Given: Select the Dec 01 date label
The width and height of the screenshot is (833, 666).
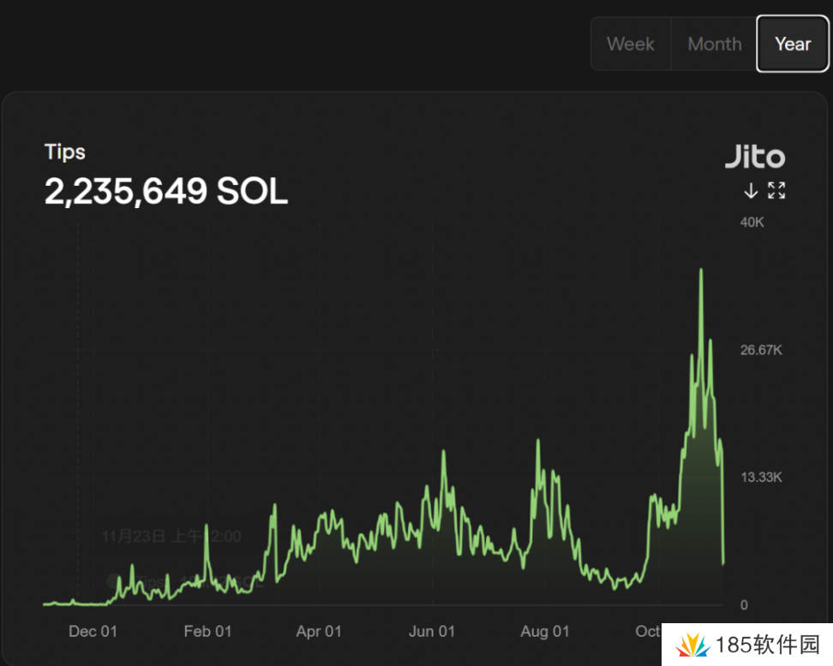Looking at the screenshot, I should click(x=93, y=631).
